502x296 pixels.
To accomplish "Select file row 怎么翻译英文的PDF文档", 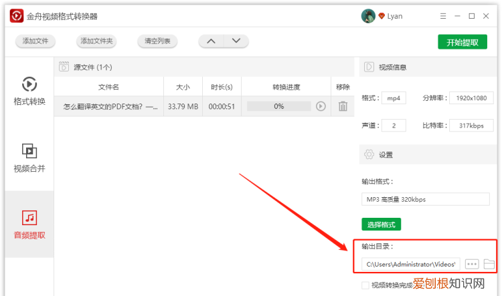I will coord(204,106).
